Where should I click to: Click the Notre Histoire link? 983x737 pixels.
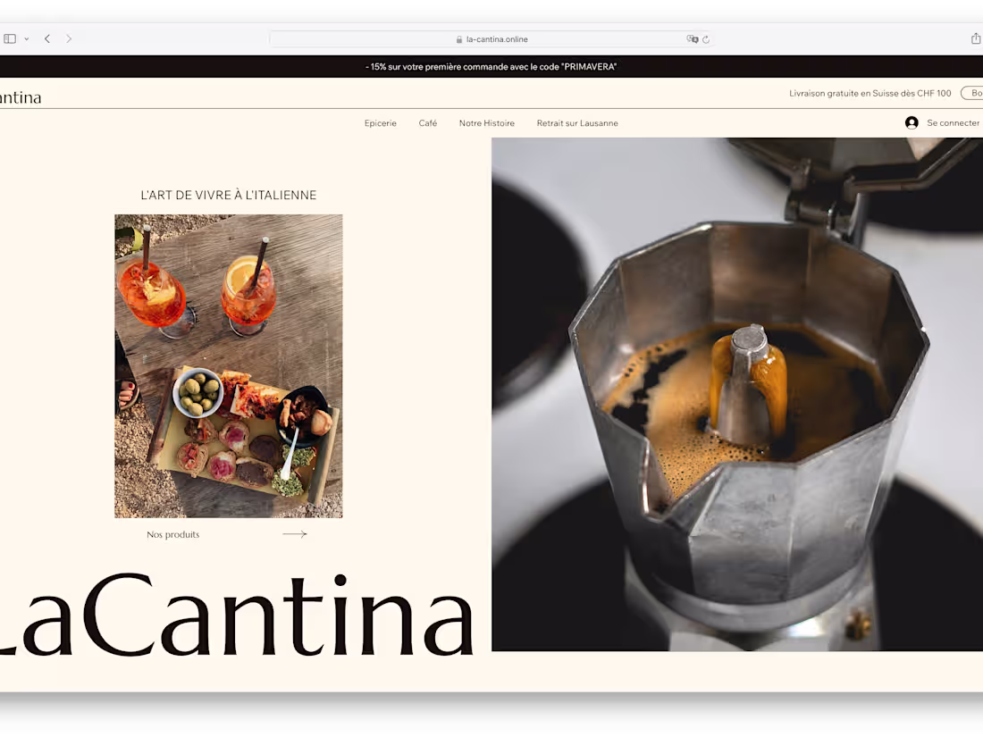tap(486, 122)
